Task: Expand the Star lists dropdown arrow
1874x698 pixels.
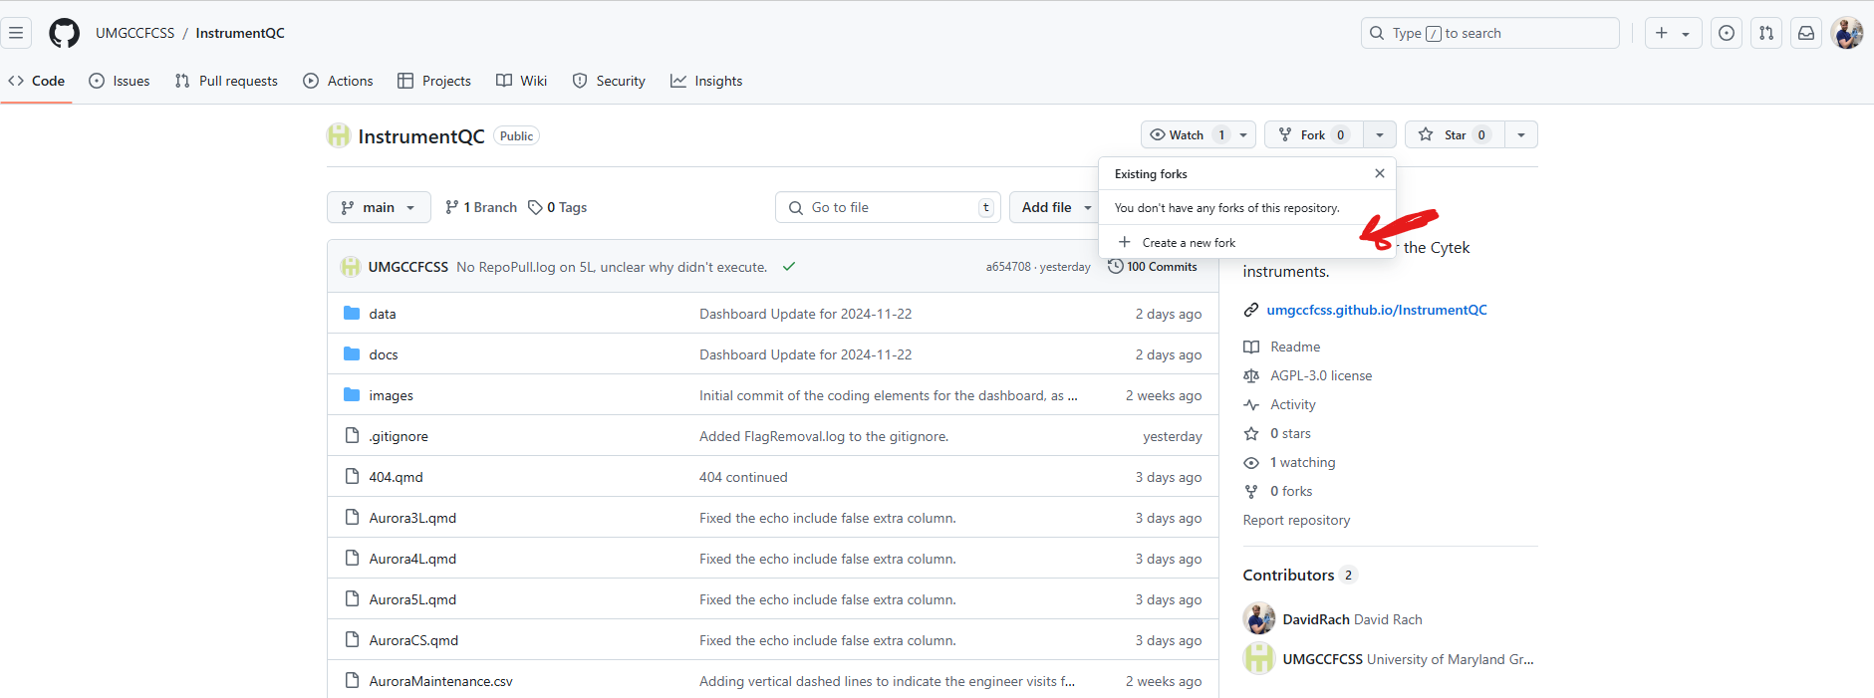Action: pos(1520,135)
